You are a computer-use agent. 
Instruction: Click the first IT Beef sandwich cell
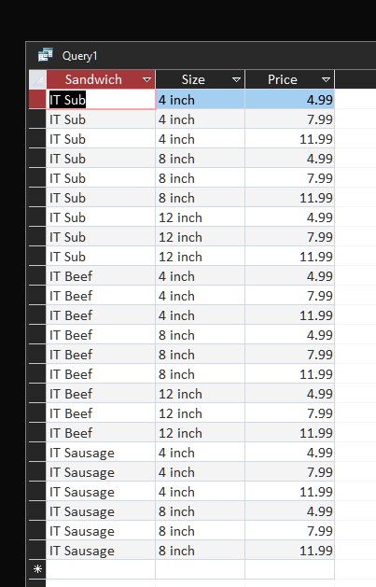(101, 276)
